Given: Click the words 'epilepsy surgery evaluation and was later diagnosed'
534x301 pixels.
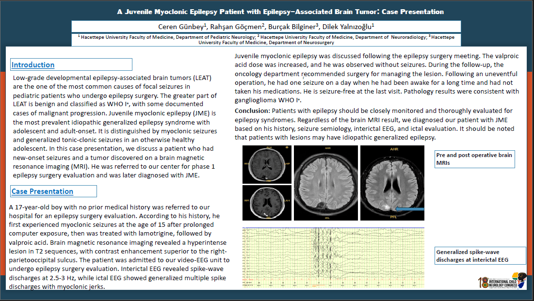Looking at the screenshot, I should pos(92,175).
